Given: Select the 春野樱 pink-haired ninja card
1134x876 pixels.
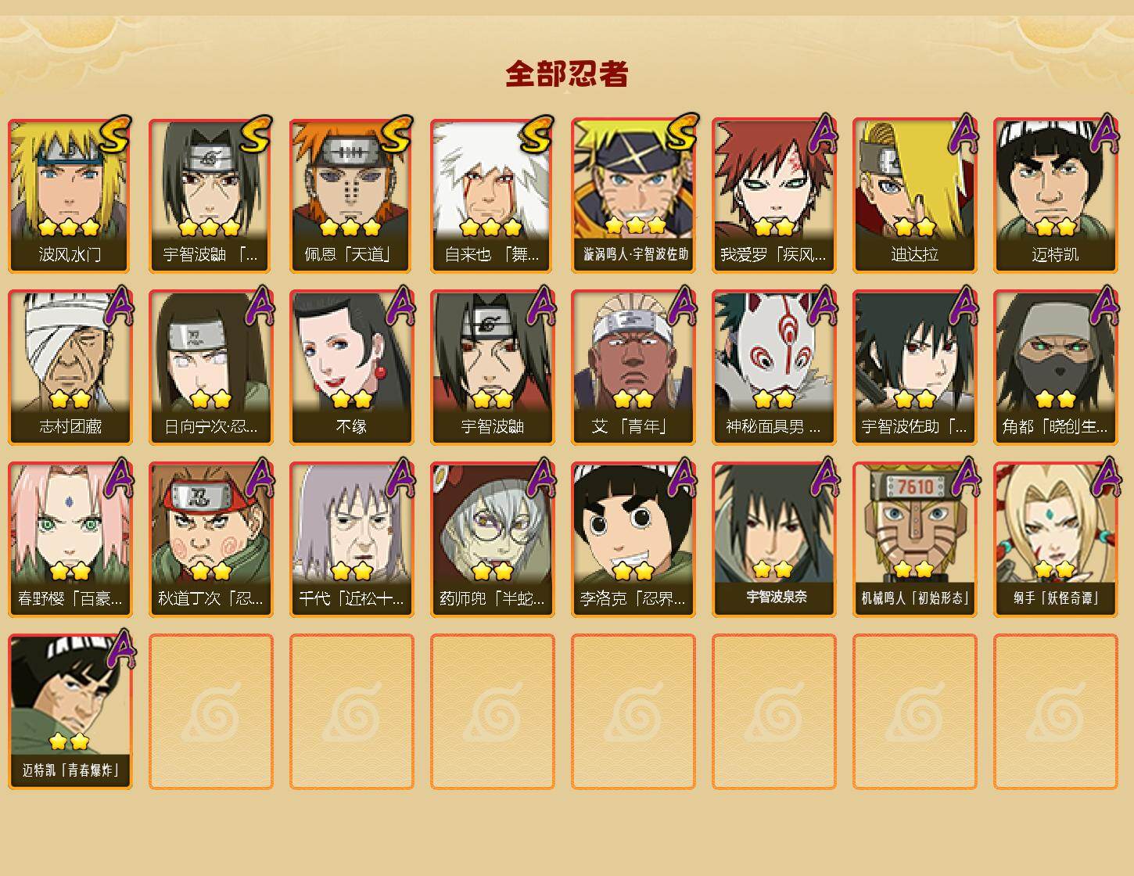Looking at the screenshot, I should (70, 540).
